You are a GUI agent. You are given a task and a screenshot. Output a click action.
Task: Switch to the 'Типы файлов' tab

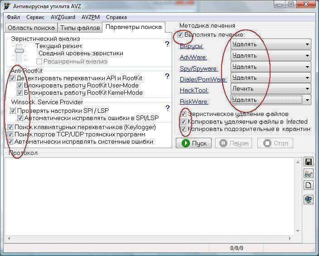pos(80,28)
